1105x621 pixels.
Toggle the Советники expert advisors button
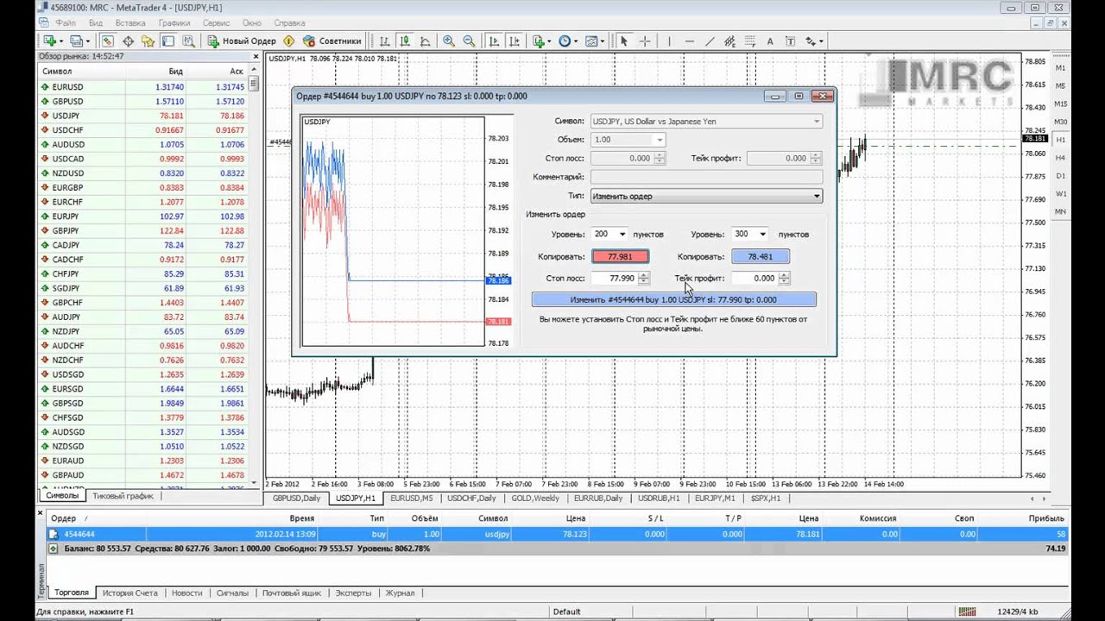point(332,41)
